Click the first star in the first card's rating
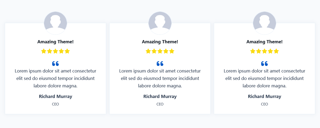 [x=44, y=51]
